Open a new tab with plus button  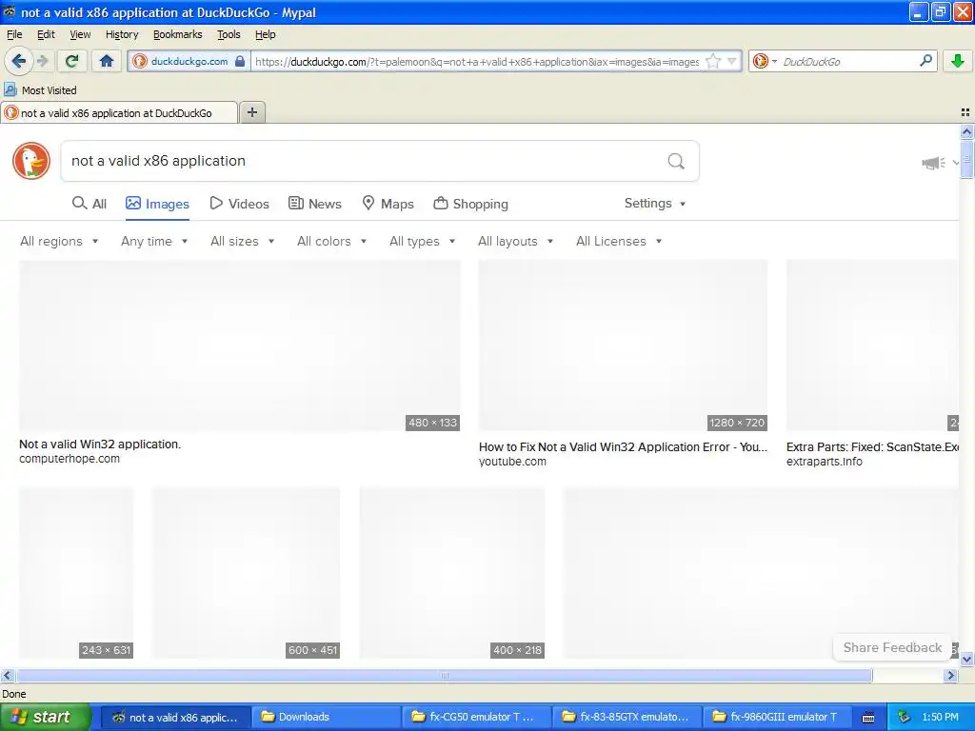click(251, 112)
